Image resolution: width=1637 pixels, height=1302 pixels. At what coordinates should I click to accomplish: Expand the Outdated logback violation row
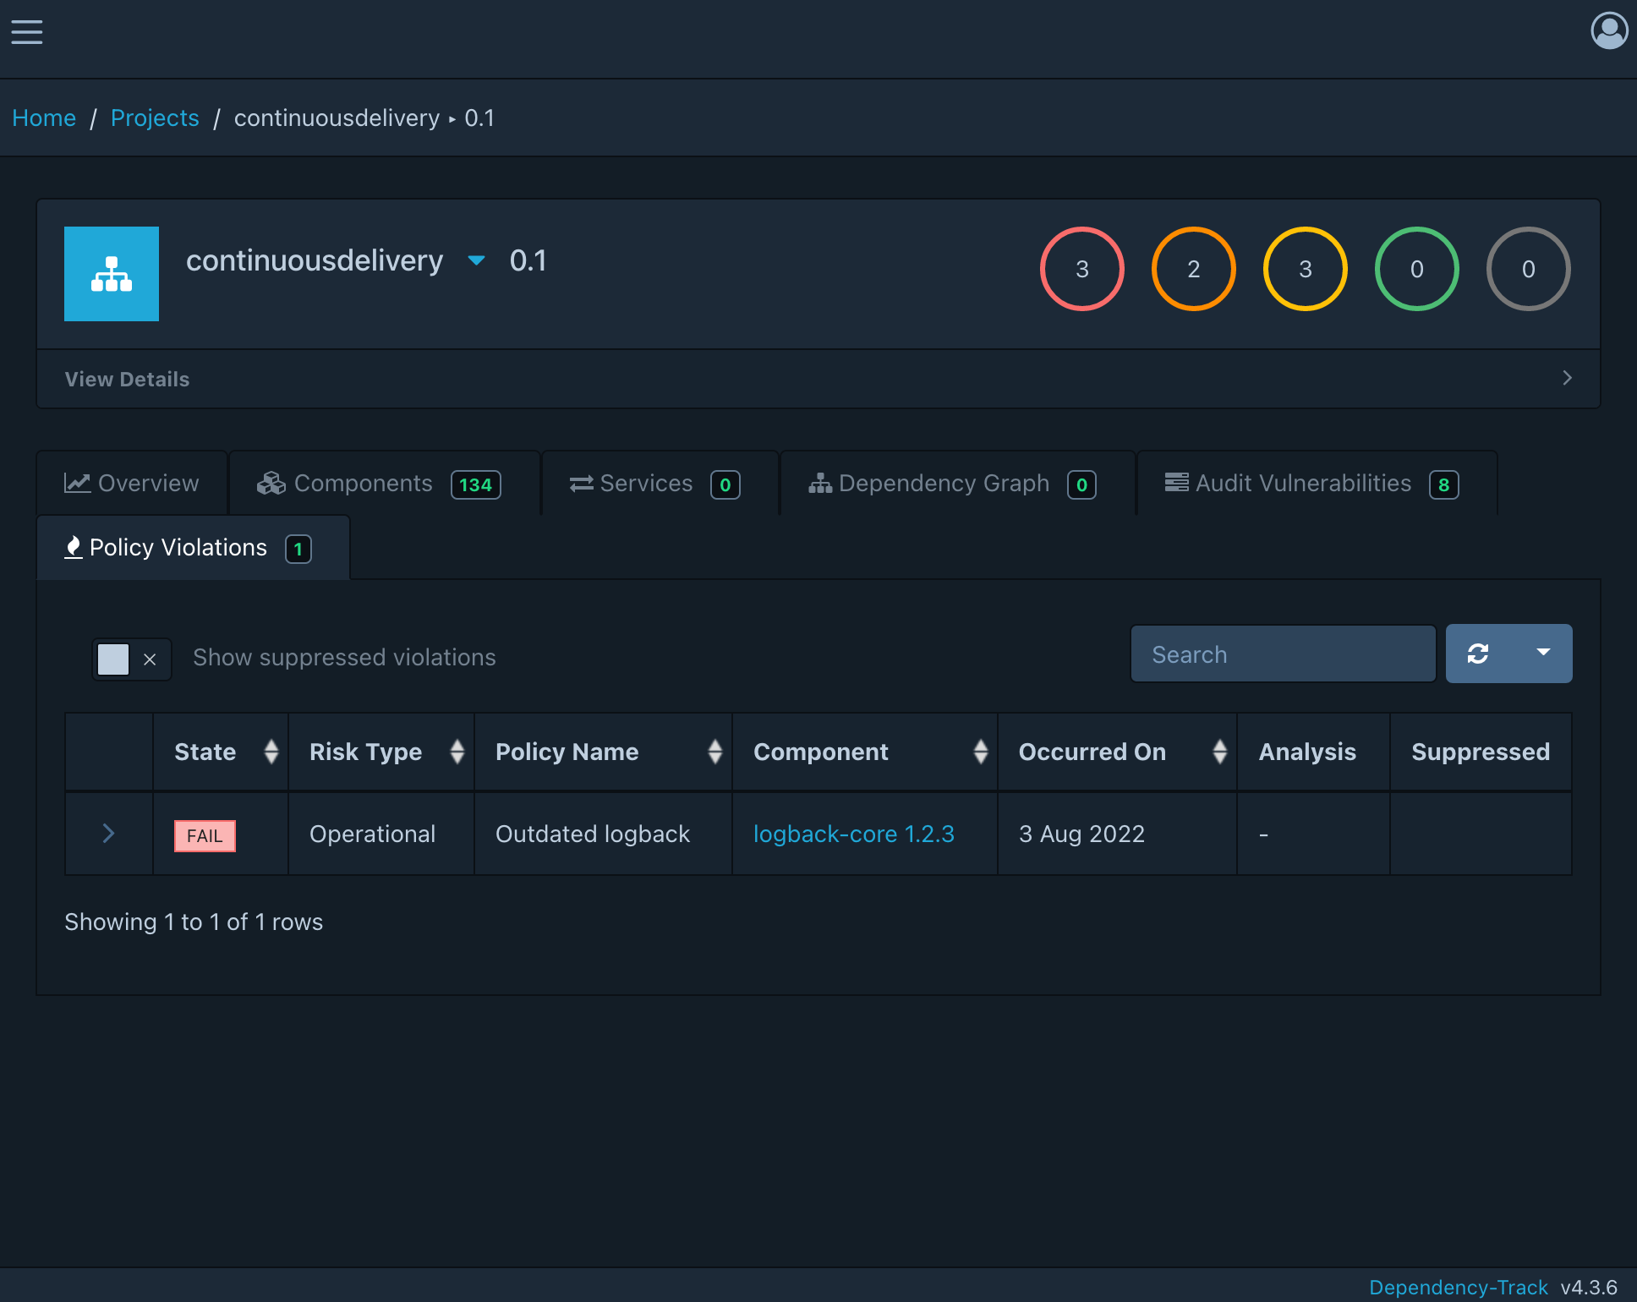[108, 834]
